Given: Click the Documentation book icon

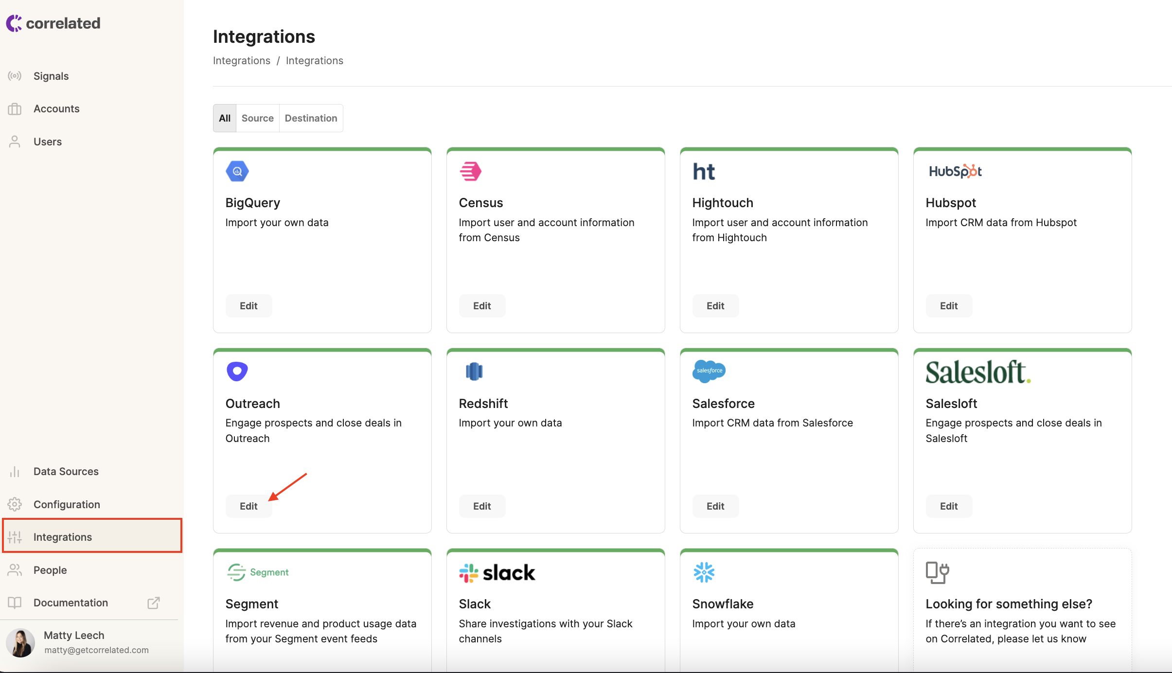Looking at the screenshot, I should coord(15,603).
